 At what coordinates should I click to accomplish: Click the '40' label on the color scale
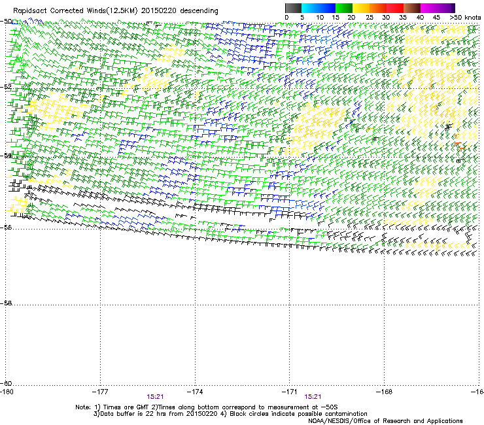point(420,18)
